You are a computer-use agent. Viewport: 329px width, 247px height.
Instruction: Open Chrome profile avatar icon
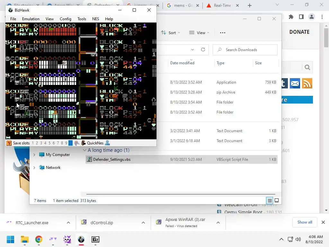coord(312,17)
